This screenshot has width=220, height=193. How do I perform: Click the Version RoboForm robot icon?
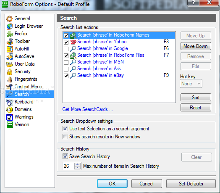[x=10, y=125]
